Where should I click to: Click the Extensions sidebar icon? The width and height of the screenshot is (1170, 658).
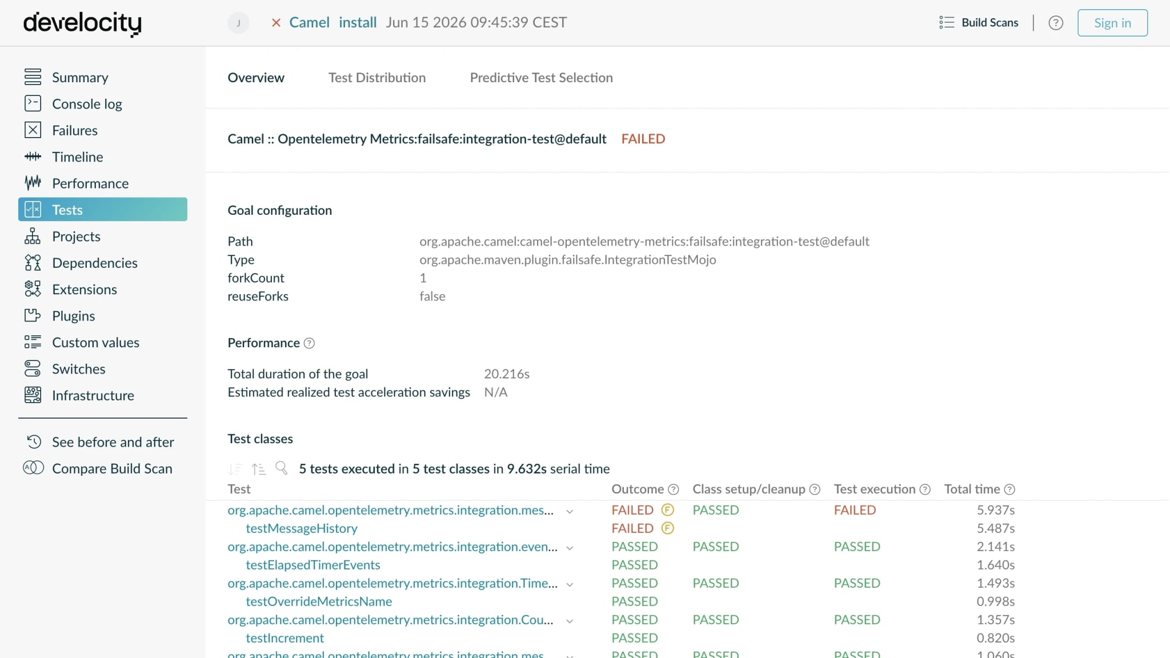tap(33, 289)
